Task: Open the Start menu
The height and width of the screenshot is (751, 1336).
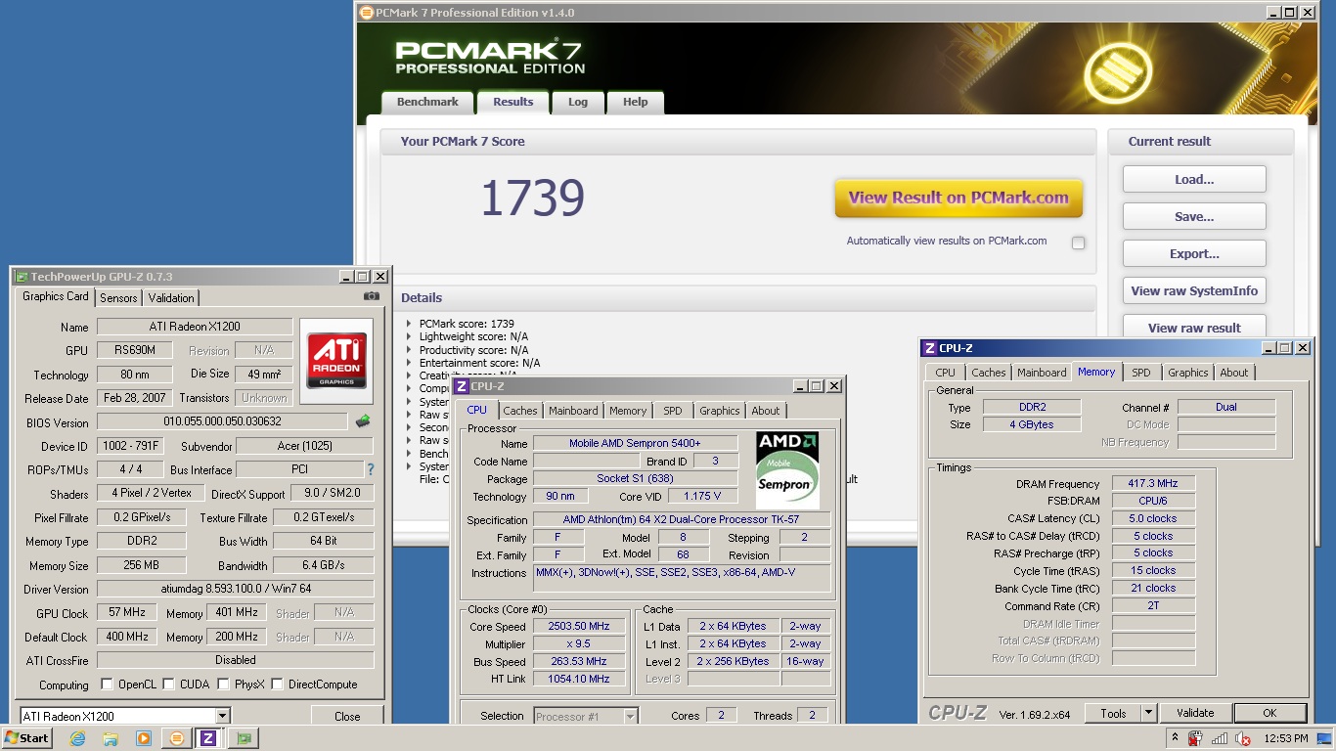Action: (x=27, y=738)
